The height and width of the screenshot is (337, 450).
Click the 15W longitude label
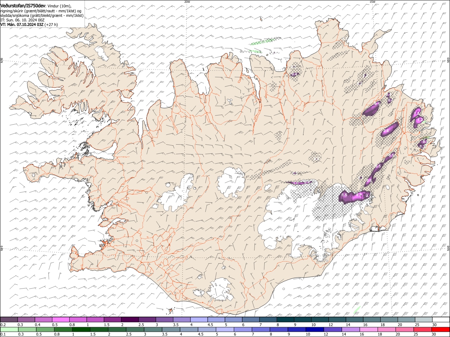tap(372, 2)
